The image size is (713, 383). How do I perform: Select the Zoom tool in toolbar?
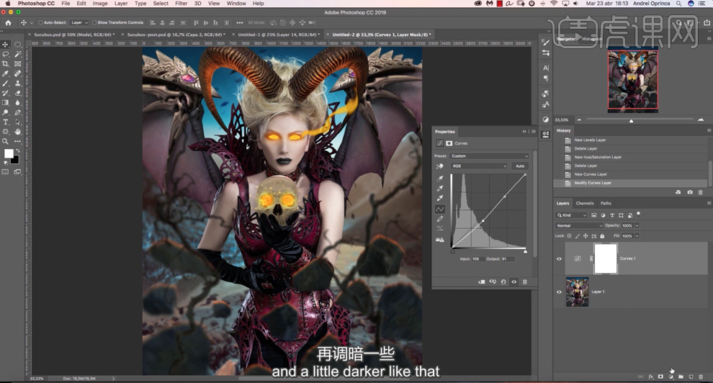[6, 141]
